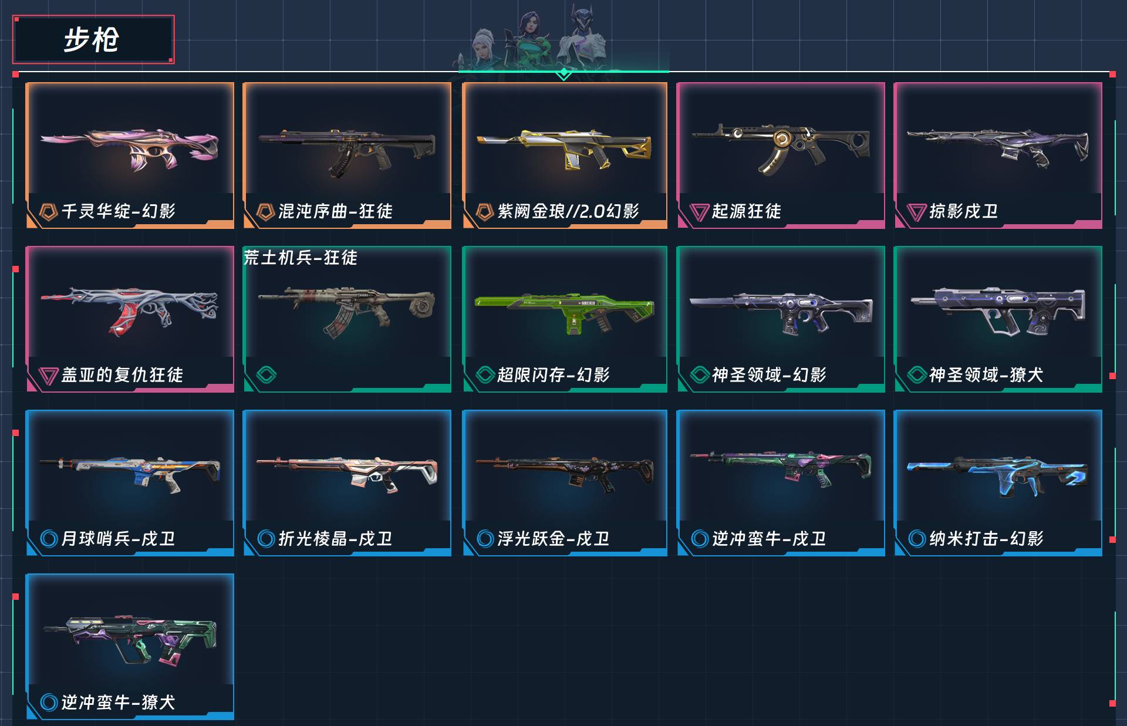
Task: Choose the 逆冲蛮牛-獠犬 weapon card
Action: click(x=130, y=647)
